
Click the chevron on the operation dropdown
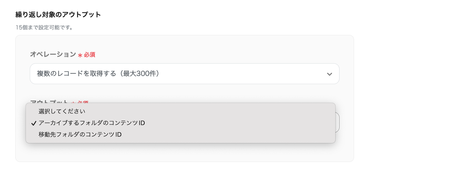click(x=329, y=74)
